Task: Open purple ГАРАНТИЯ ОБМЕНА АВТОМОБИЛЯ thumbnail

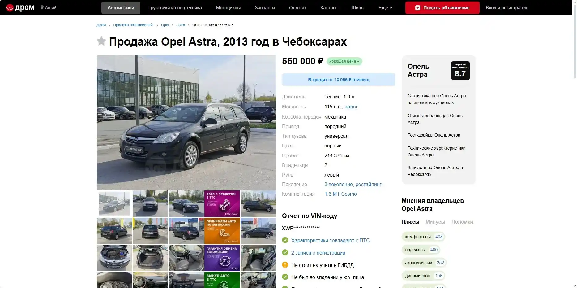Action: [222, 258]
